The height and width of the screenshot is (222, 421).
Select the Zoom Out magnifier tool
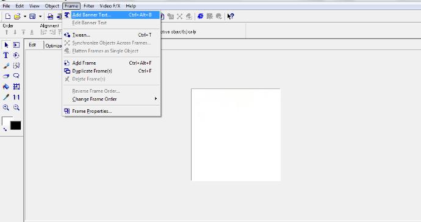(16, 107)
